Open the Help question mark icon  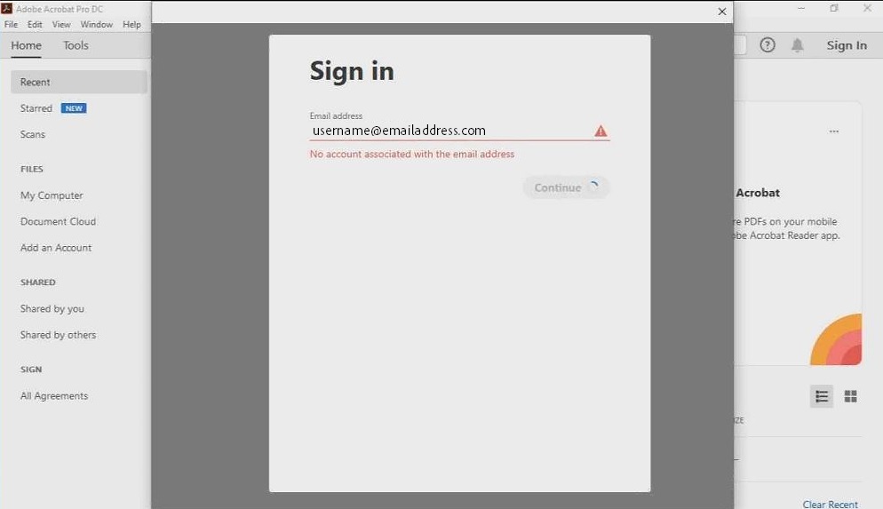coord(767,45)
